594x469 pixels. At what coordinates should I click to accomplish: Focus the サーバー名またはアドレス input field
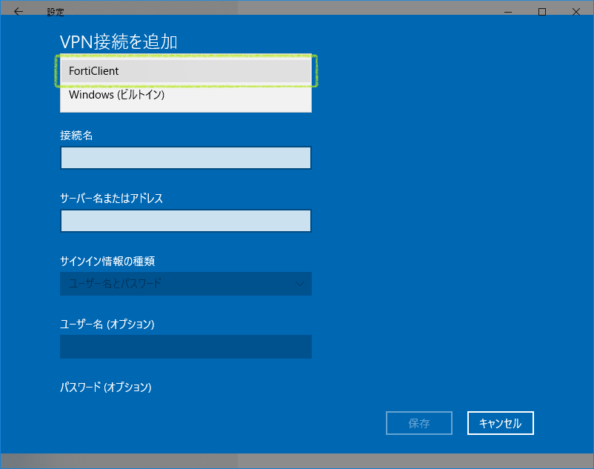[186, 221]
